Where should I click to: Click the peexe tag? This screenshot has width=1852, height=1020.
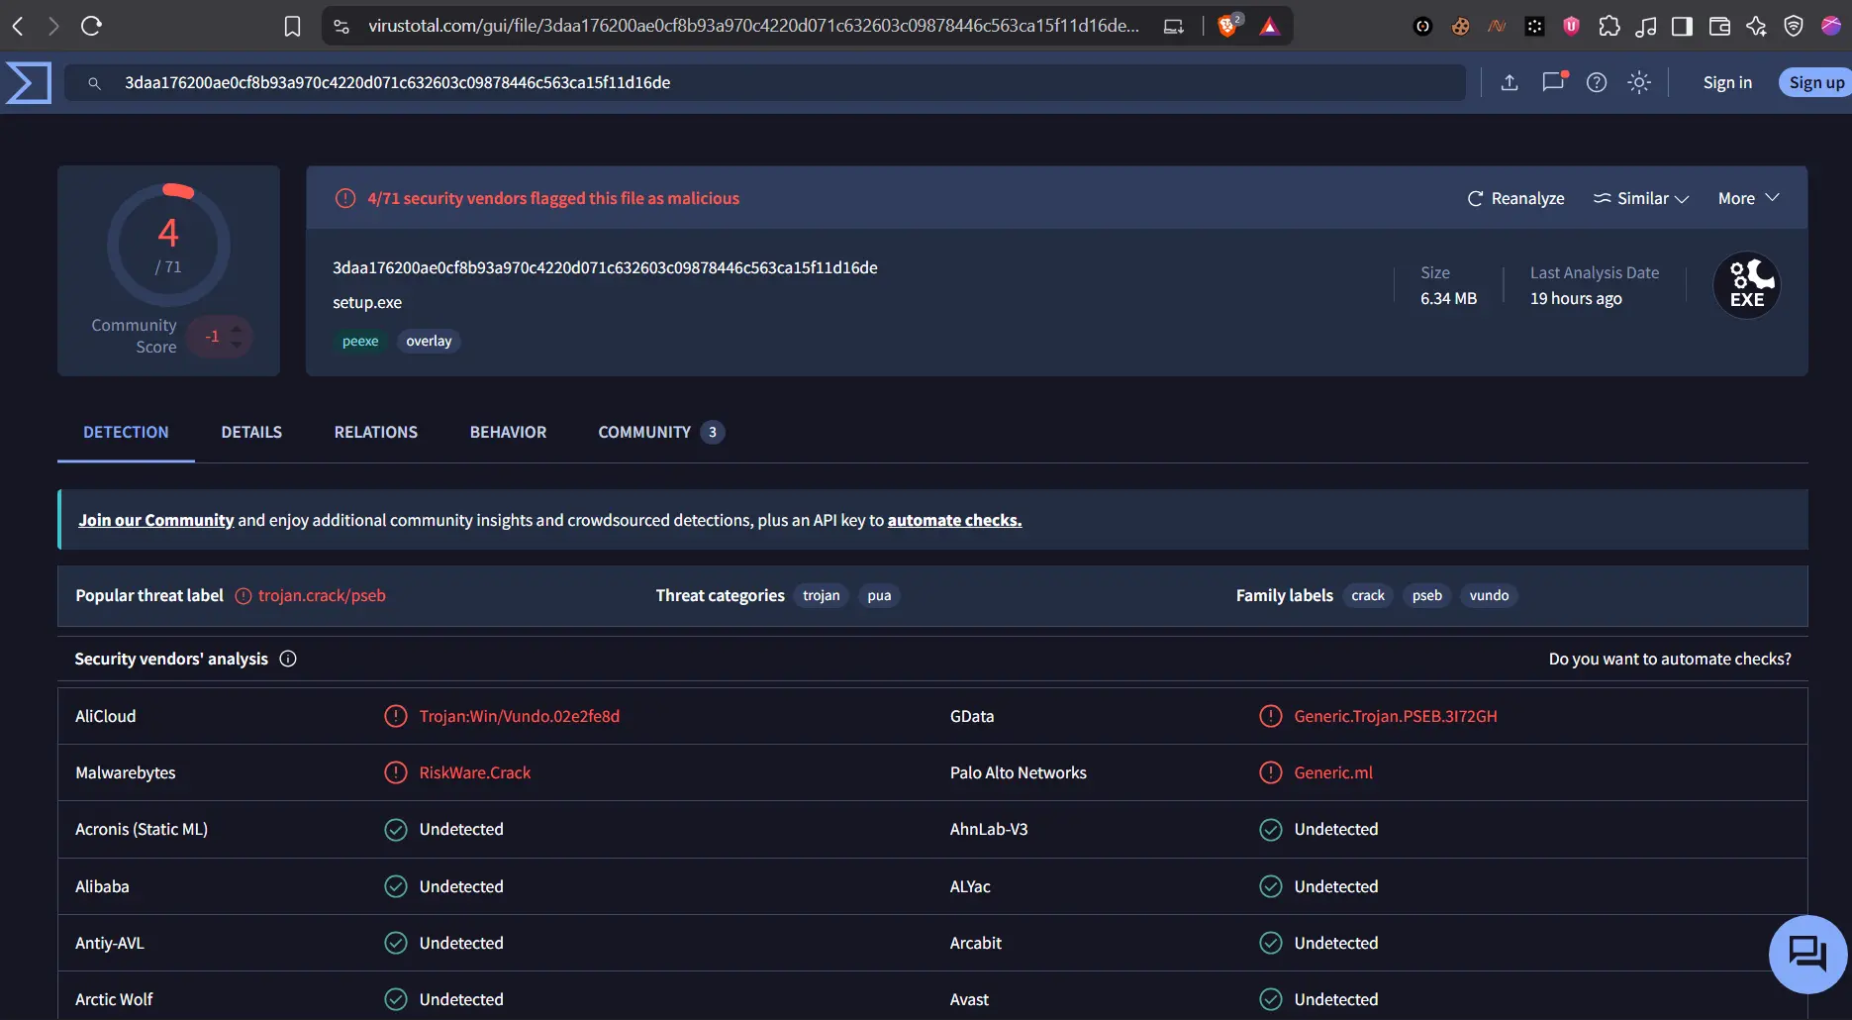click(x=360, y=341)
